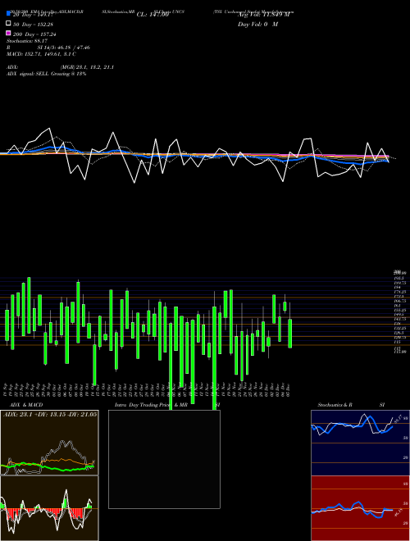Viewport: 410px width, 541px height.
Task: Open the ADX indicator chart panel
Action: [49, 443]
